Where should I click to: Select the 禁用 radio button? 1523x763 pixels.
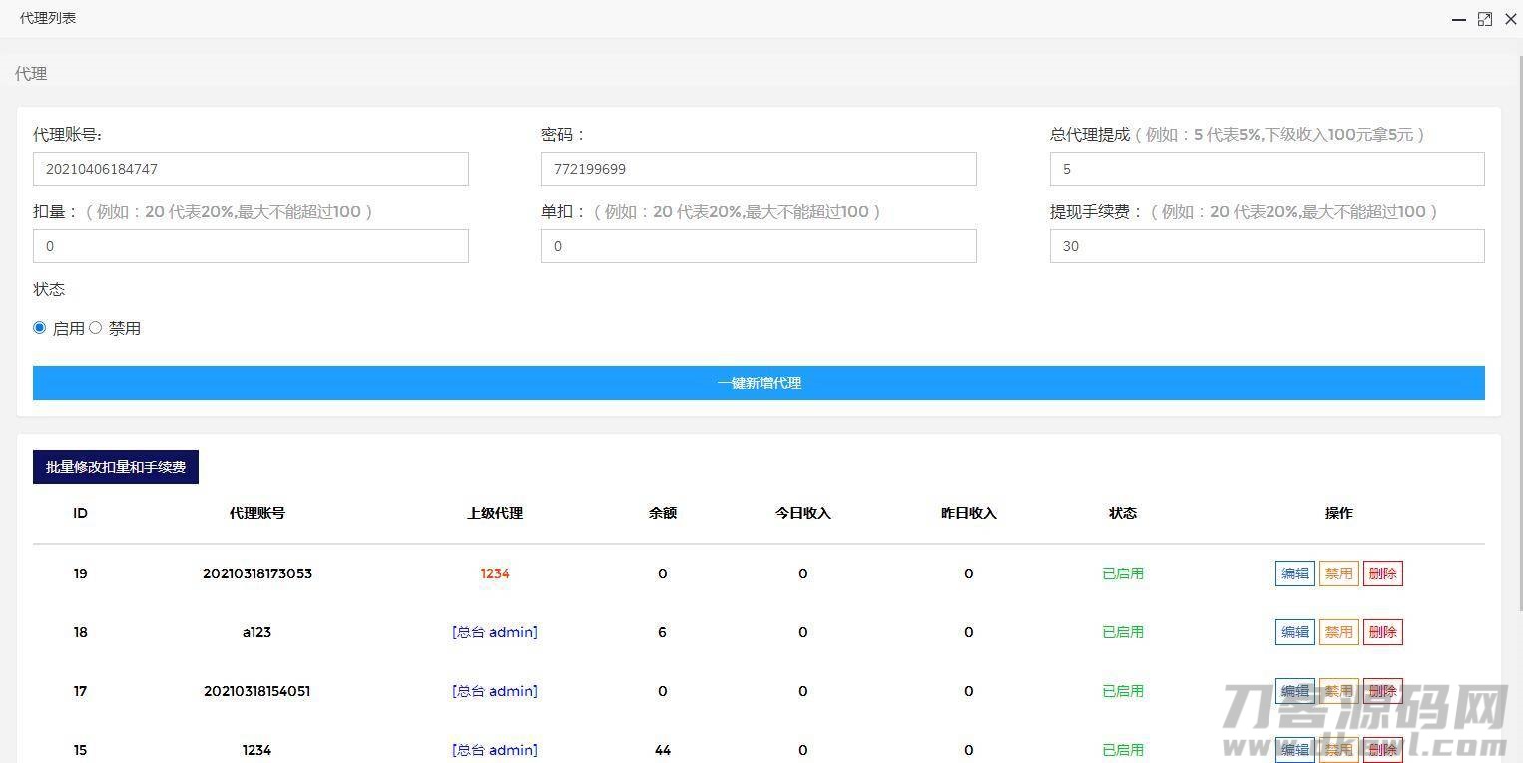[x=95, y=327]
